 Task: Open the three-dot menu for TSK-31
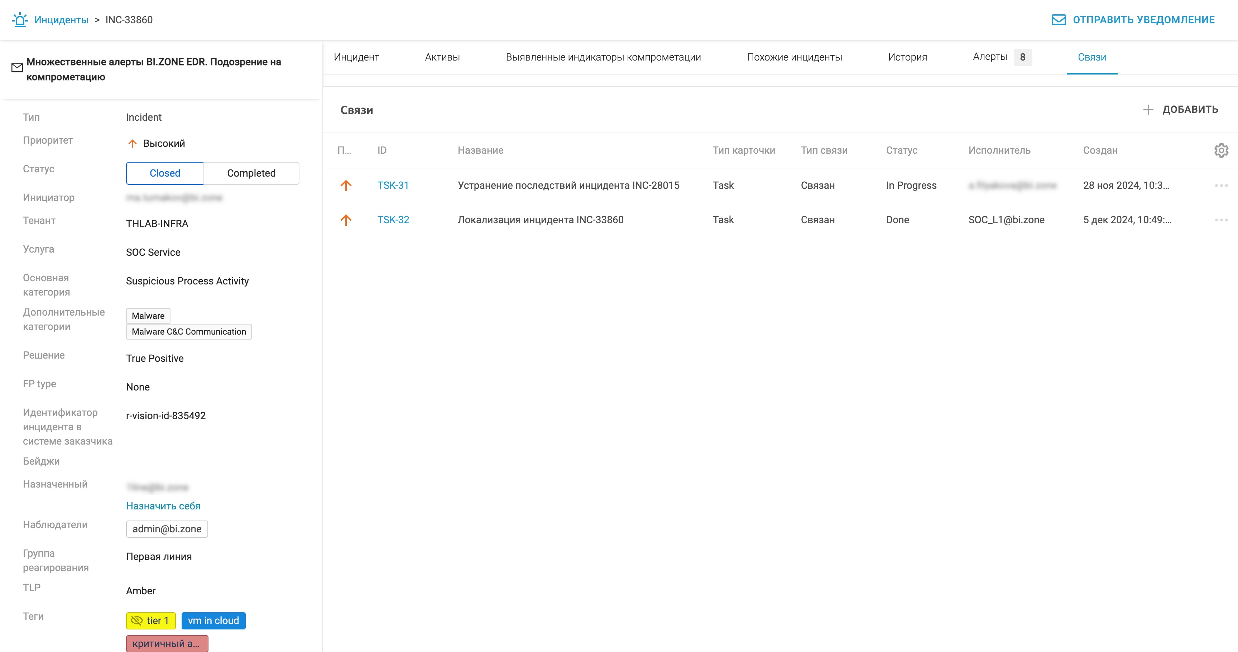1221,186
